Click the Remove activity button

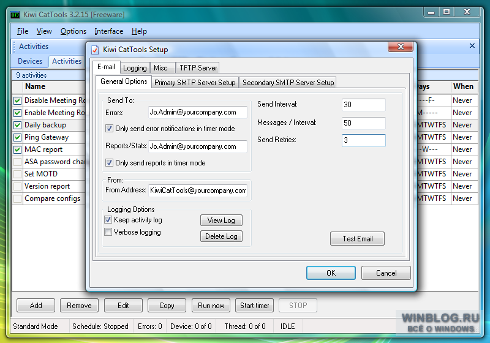(x=80, y=306)
